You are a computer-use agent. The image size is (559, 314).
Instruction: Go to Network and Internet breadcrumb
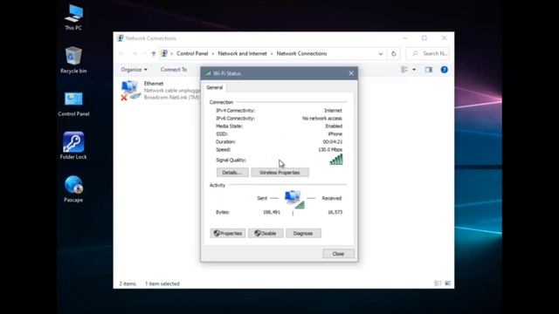[243, 54]
